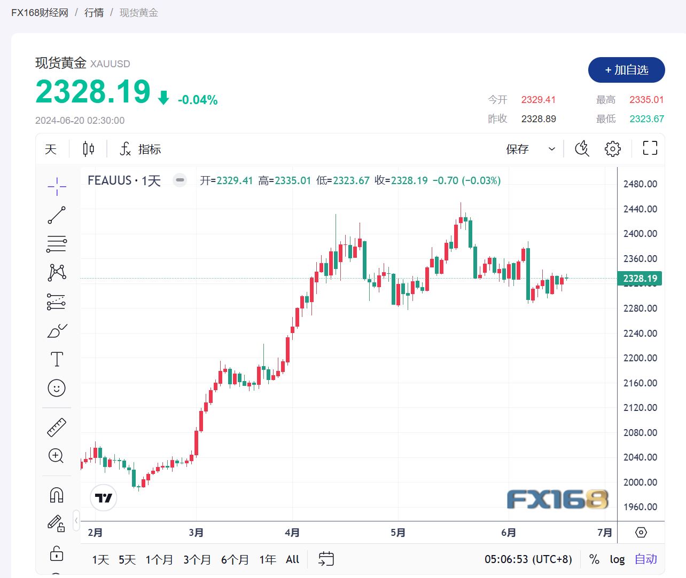Toggle magnet snap mode
This screenshot has height=578, width=686.
coord(57,495)
